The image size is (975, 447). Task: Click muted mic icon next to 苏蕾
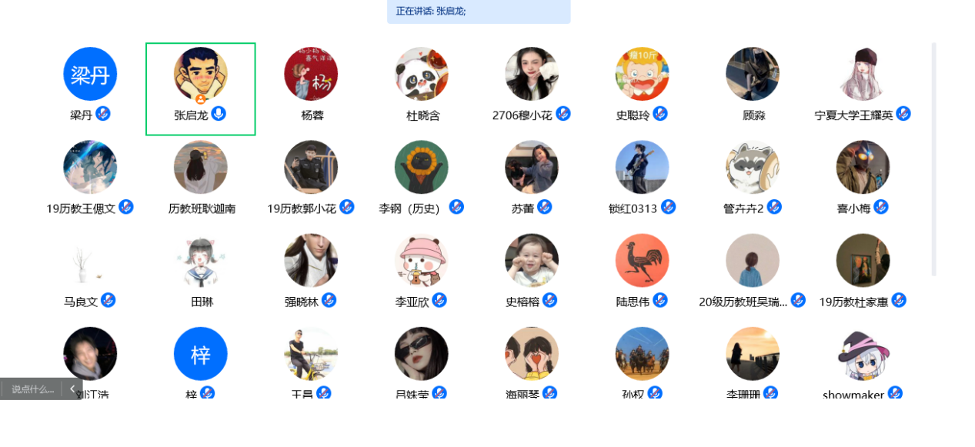pyautogui.click(x=545, y=207)
